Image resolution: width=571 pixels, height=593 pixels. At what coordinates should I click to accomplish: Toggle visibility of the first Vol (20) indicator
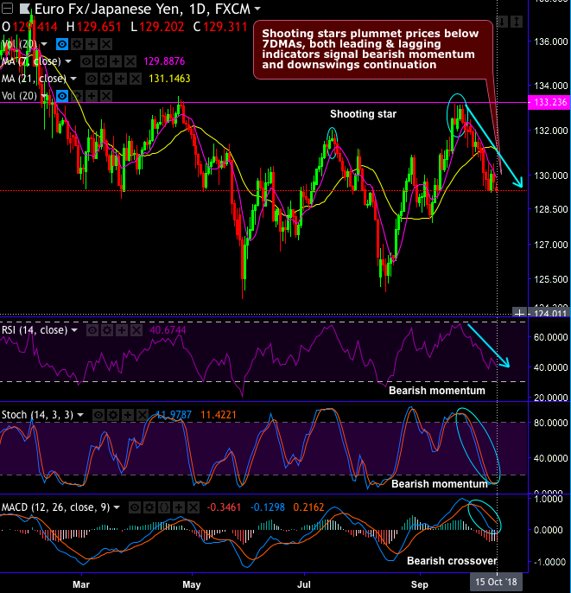62,44
